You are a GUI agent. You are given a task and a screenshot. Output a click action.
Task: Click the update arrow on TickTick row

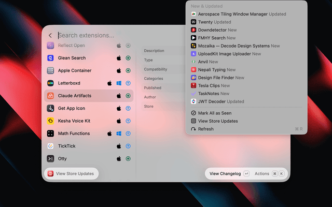128,146
